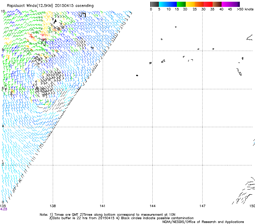
Task: Click the yellow 20-25 knots legend color
Action: 190,4
